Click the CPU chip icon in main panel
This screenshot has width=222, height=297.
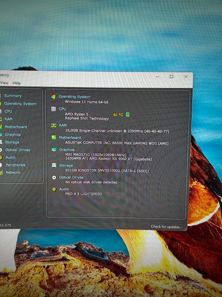pyautogui.click(x=54, y=109)
